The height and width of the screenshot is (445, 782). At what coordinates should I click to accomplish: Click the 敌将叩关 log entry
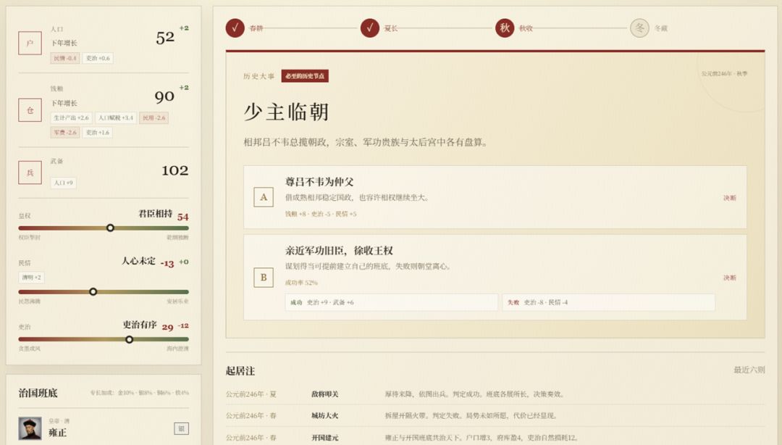495,394
